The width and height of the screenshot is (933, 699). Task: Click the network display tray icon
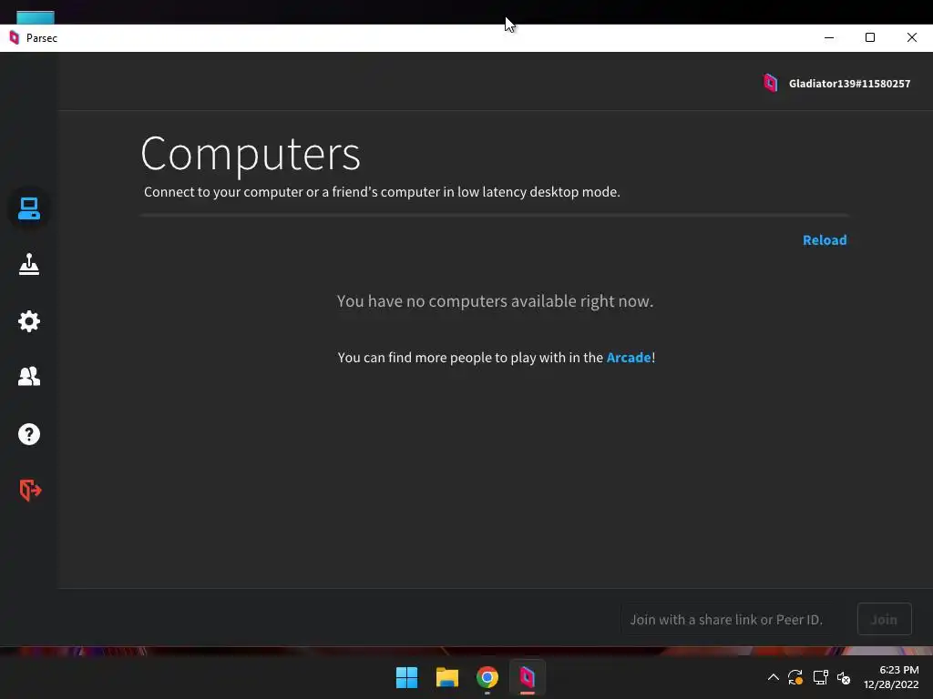[x=821, y=677]
